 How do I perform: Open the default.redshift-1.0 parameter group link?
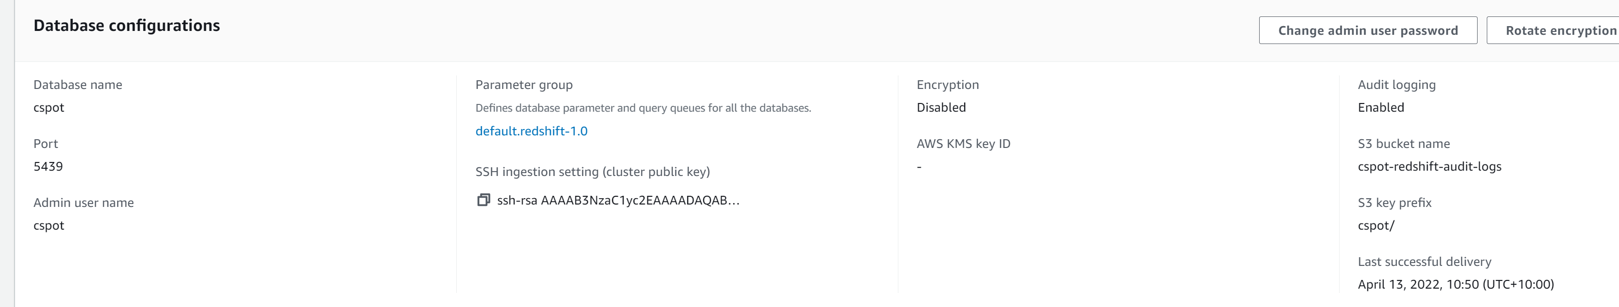533,131
